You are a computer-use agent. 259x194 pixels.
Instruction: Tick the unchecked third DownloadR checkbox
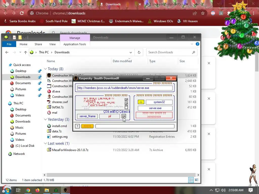click(126, 108)
